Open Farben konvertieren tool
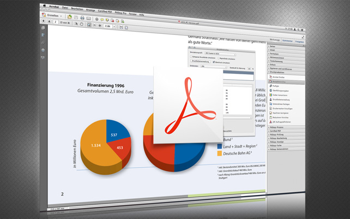 [x=279, y=95]
